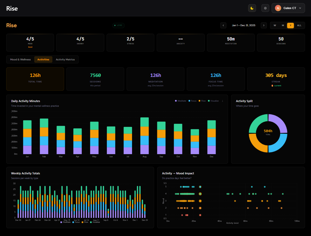Toggle Visualize series in Daily Activity legend

pyautogui.click(x=213, y=101)
